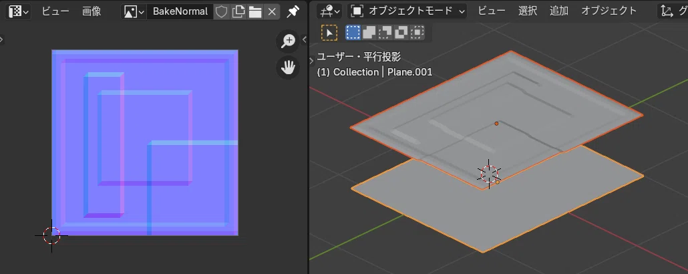This screenshot has height=274, width=688.
Task: Click the zoom magnifier gizmo in Image Editor
Action: (288, 41)
